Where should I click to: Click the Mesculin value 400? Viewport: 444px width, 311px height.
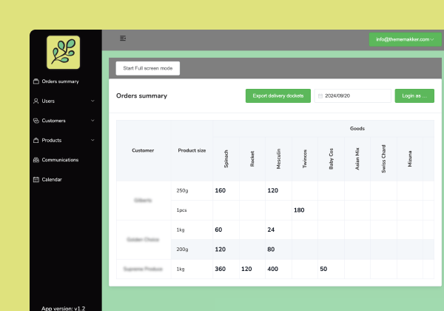coord(272,269)
